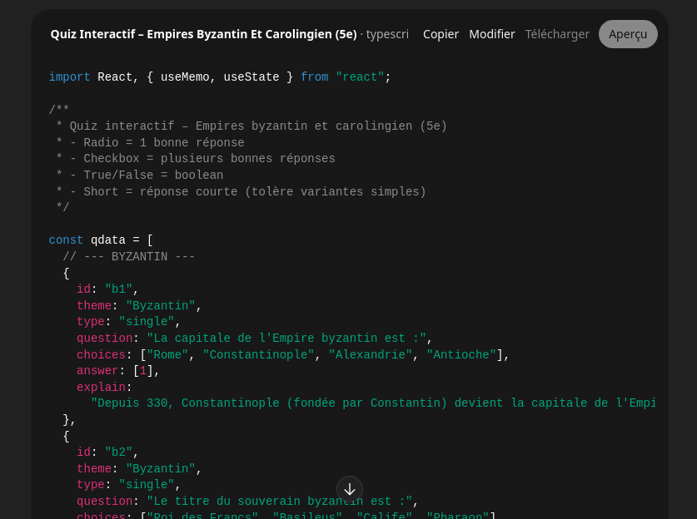Click the Copier button
Viewport: 697px width, 519px height.
[x=441, y=34]
